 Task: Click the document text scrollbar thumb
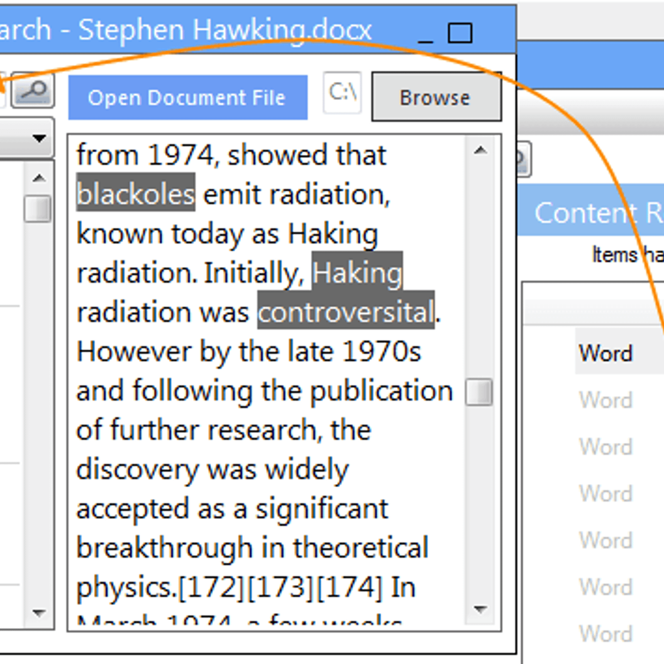pyautogui.click(x=479, y=392)
